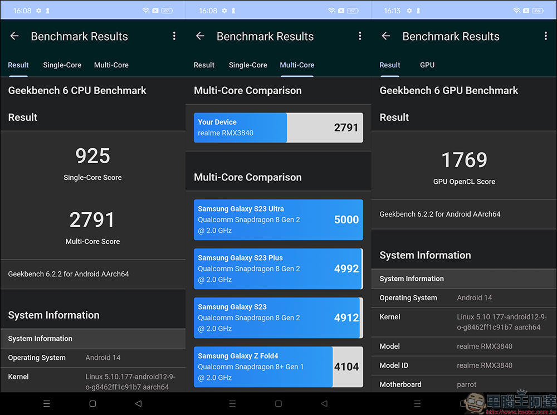Image resolution: width=557 pixels, height=415 pixels.
Task: Open three-dot overflow menu on GPU screen
Action: click(x=546, y=36)
